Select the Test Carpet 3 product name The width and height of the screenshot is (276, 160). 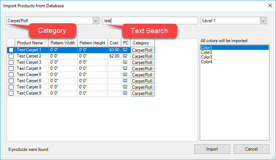(29, 62)
